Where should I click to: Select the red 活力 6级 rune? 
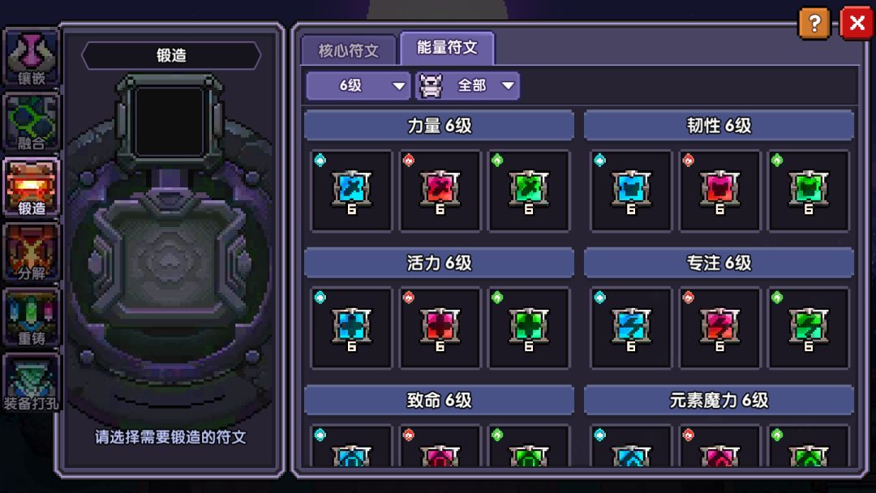[x=440, y=328]
